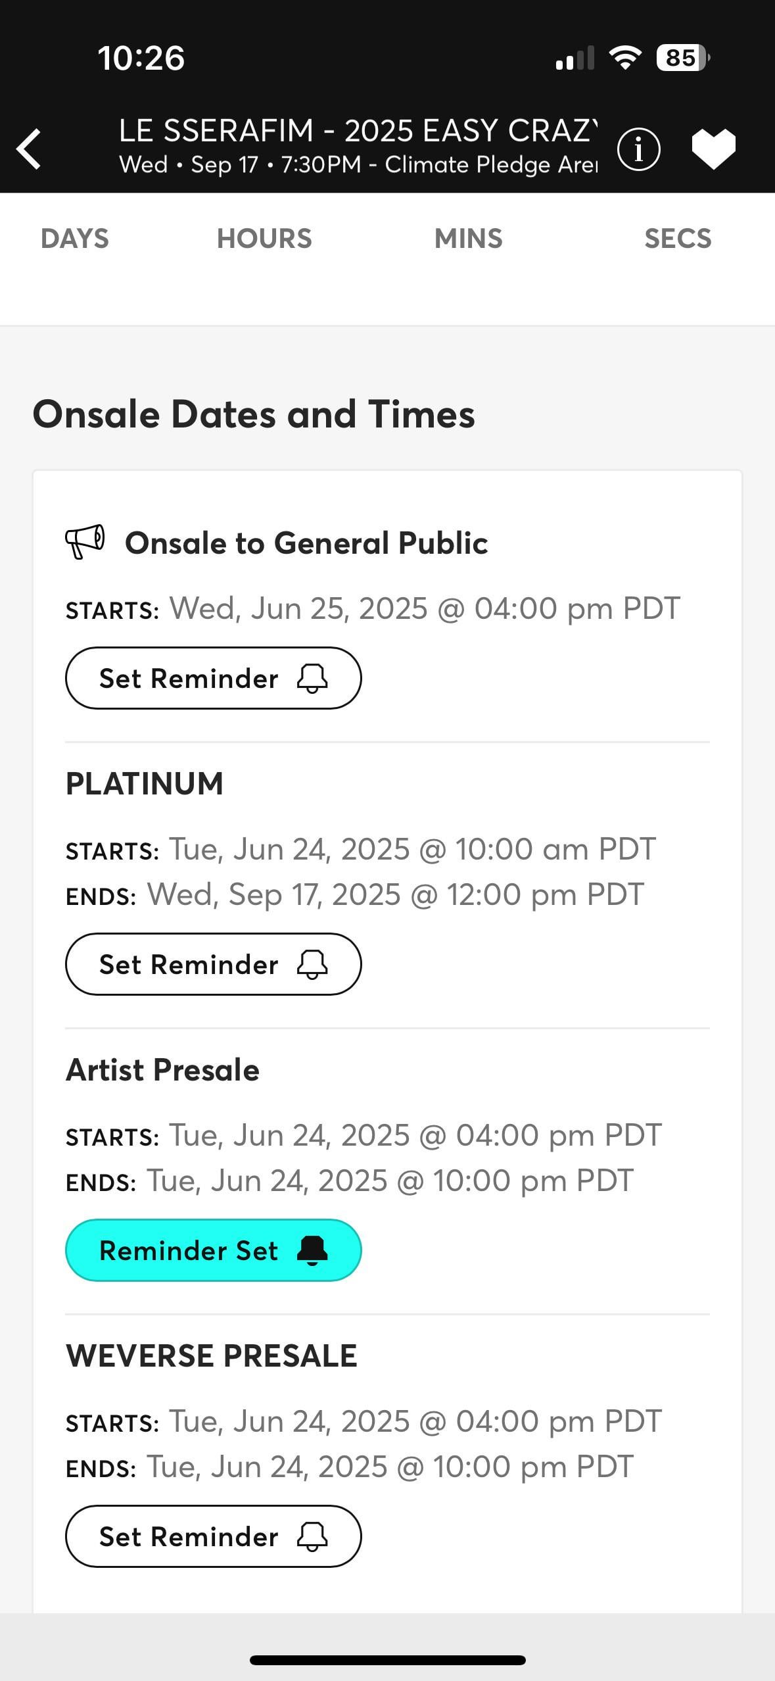The height and width of the screenshot is (1681, 775).
Task: Tap the cellular signal bars icon
Action: pos(575,59)
